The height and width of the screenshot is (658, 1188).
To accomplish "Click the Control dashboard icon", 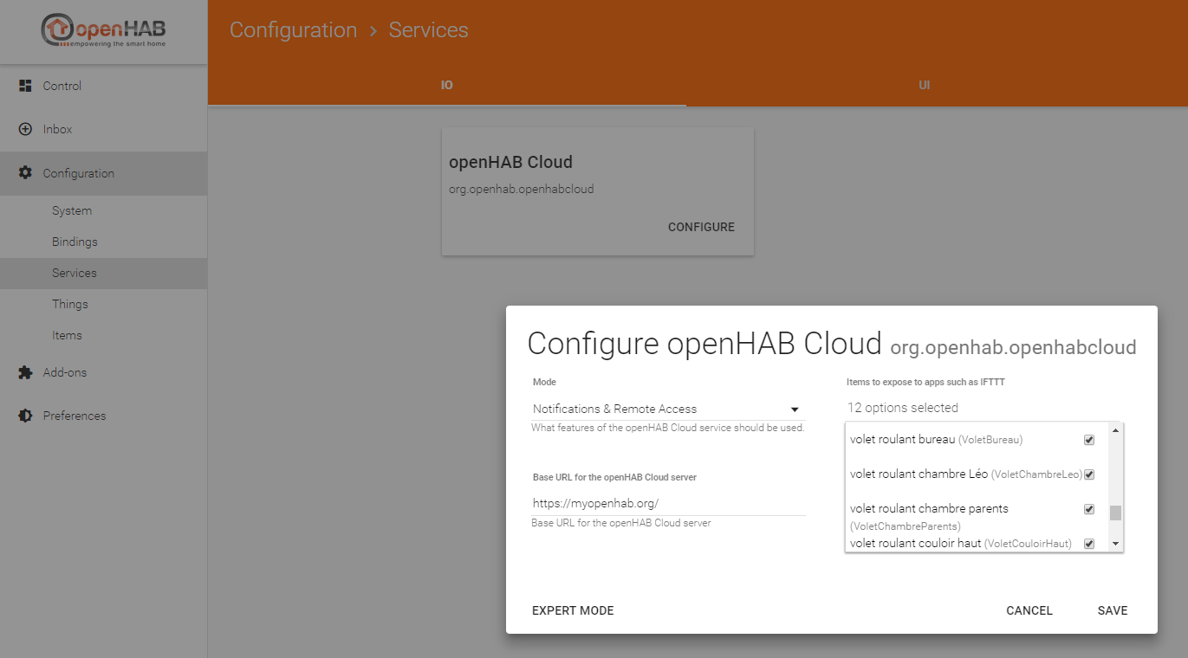I will (25, 86).
